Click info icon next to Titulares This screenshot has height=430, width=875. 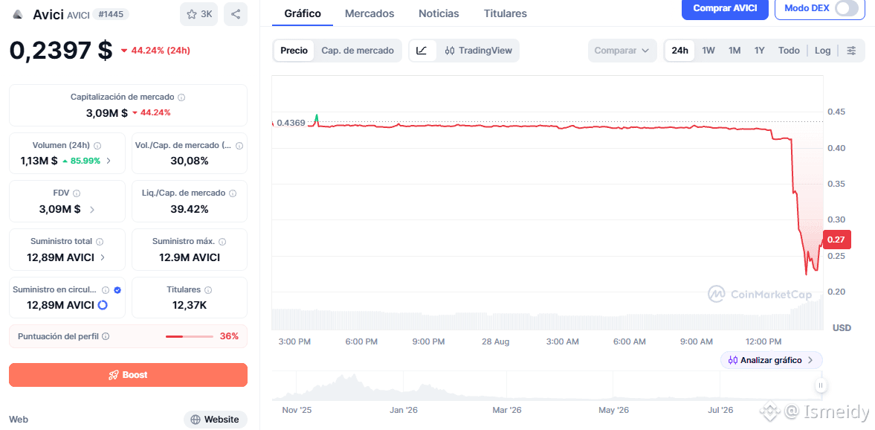(208, 290)
